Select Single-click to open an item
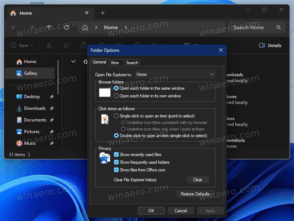 [x=117, y=116]
